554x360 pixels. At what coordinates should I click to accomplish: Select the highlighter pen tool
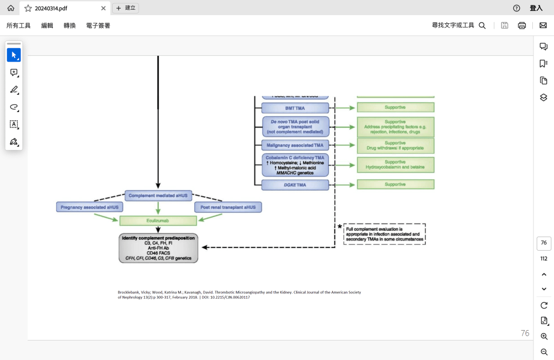(14, 90)
